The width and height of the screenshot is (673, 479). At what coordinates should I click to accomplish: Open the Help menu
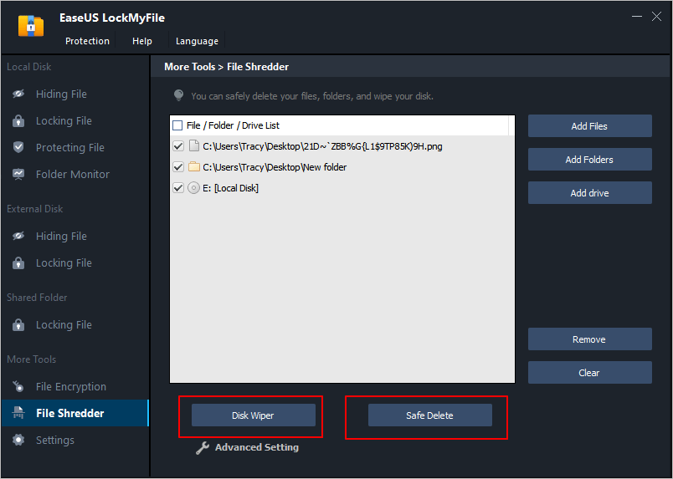coord(142,41)
